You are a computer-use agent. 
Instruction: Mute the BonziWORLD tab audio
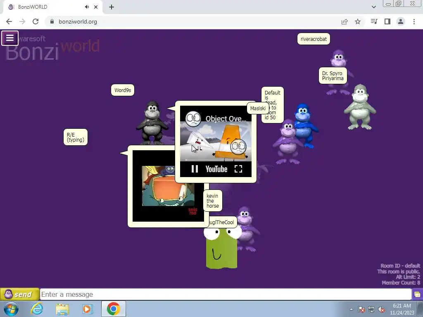pos(87,7)
